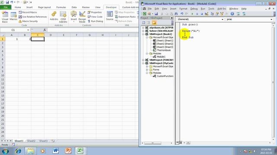Viewport: 277px width, 155px height.
Task: Collapse Book1's Modules folder
Action: tap(147, 53)
